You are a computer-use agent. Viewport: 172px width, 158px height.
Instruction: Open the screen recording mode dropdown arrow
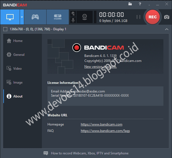(x=22, y=17)
